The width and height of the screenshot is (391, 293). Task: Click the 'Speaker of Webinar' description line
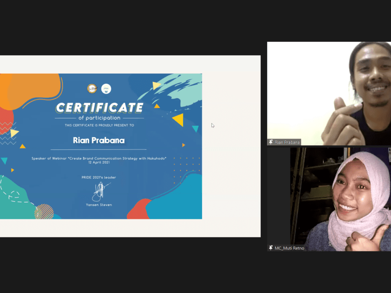coord(99,158)
